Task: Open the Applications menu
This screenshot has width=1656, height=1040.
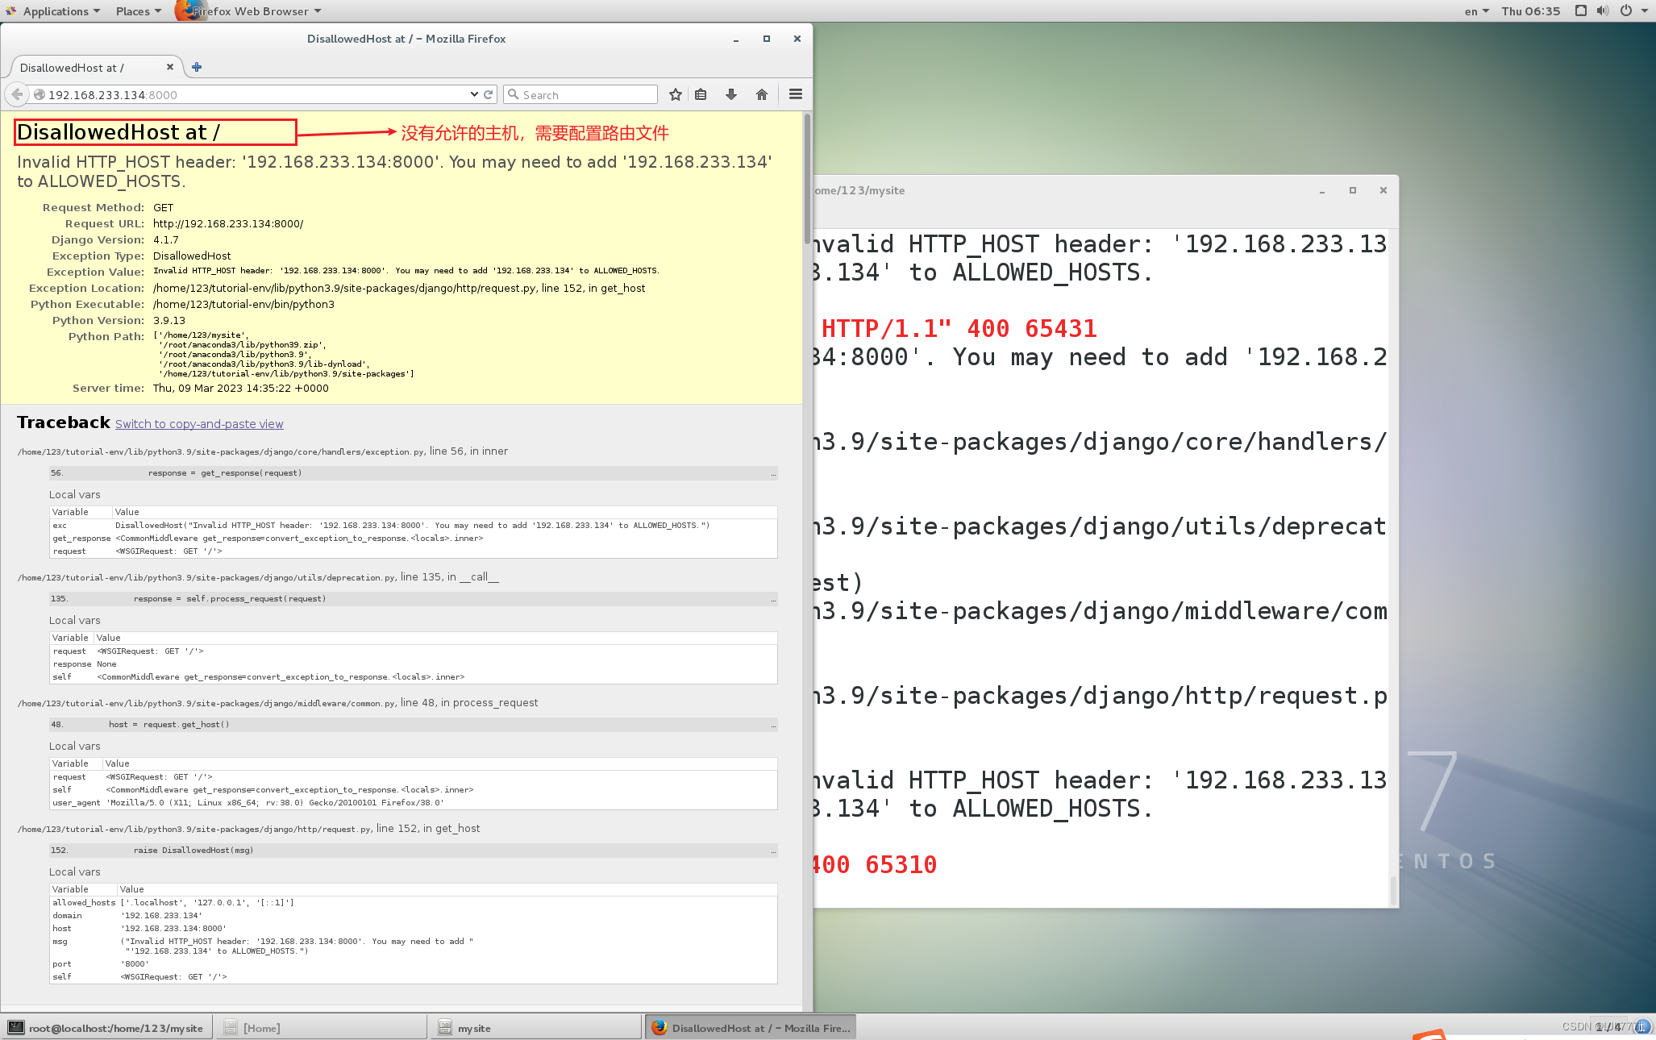Action: [55, 10]
